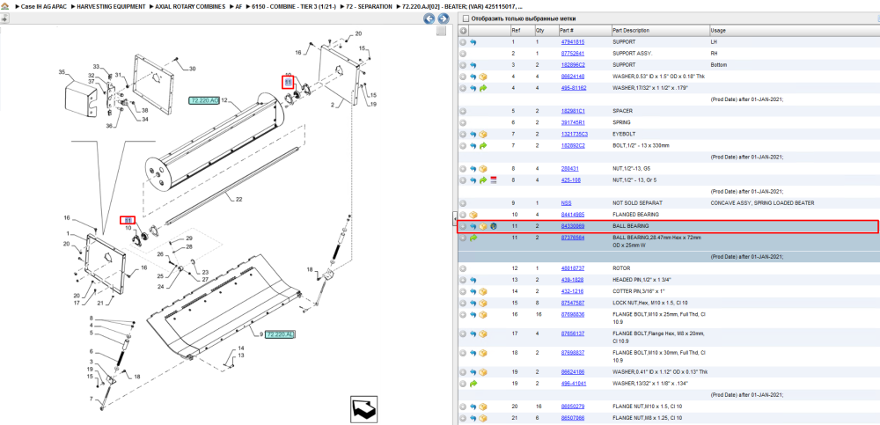Open the 'AF' breadcrumb item
880x425 pixels.
[239, 7]
